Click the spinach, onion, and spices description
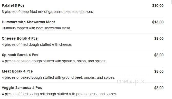The image size is (172, 99). (54, 61)
